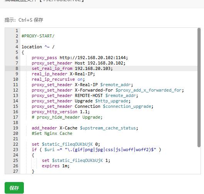The width and height of the screenshot is (204, 194).
Task: Click the commented '# proxy_hide_header Upgrade' line
Action: 67,117
